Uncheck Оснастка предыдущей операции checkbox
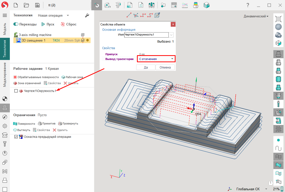 point(16,137)
